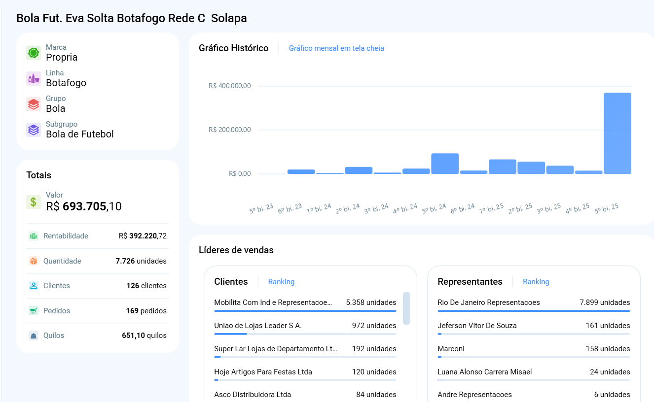Click the Quilos weight icon
Screen dimensions: 654x402
pos(34,335)
